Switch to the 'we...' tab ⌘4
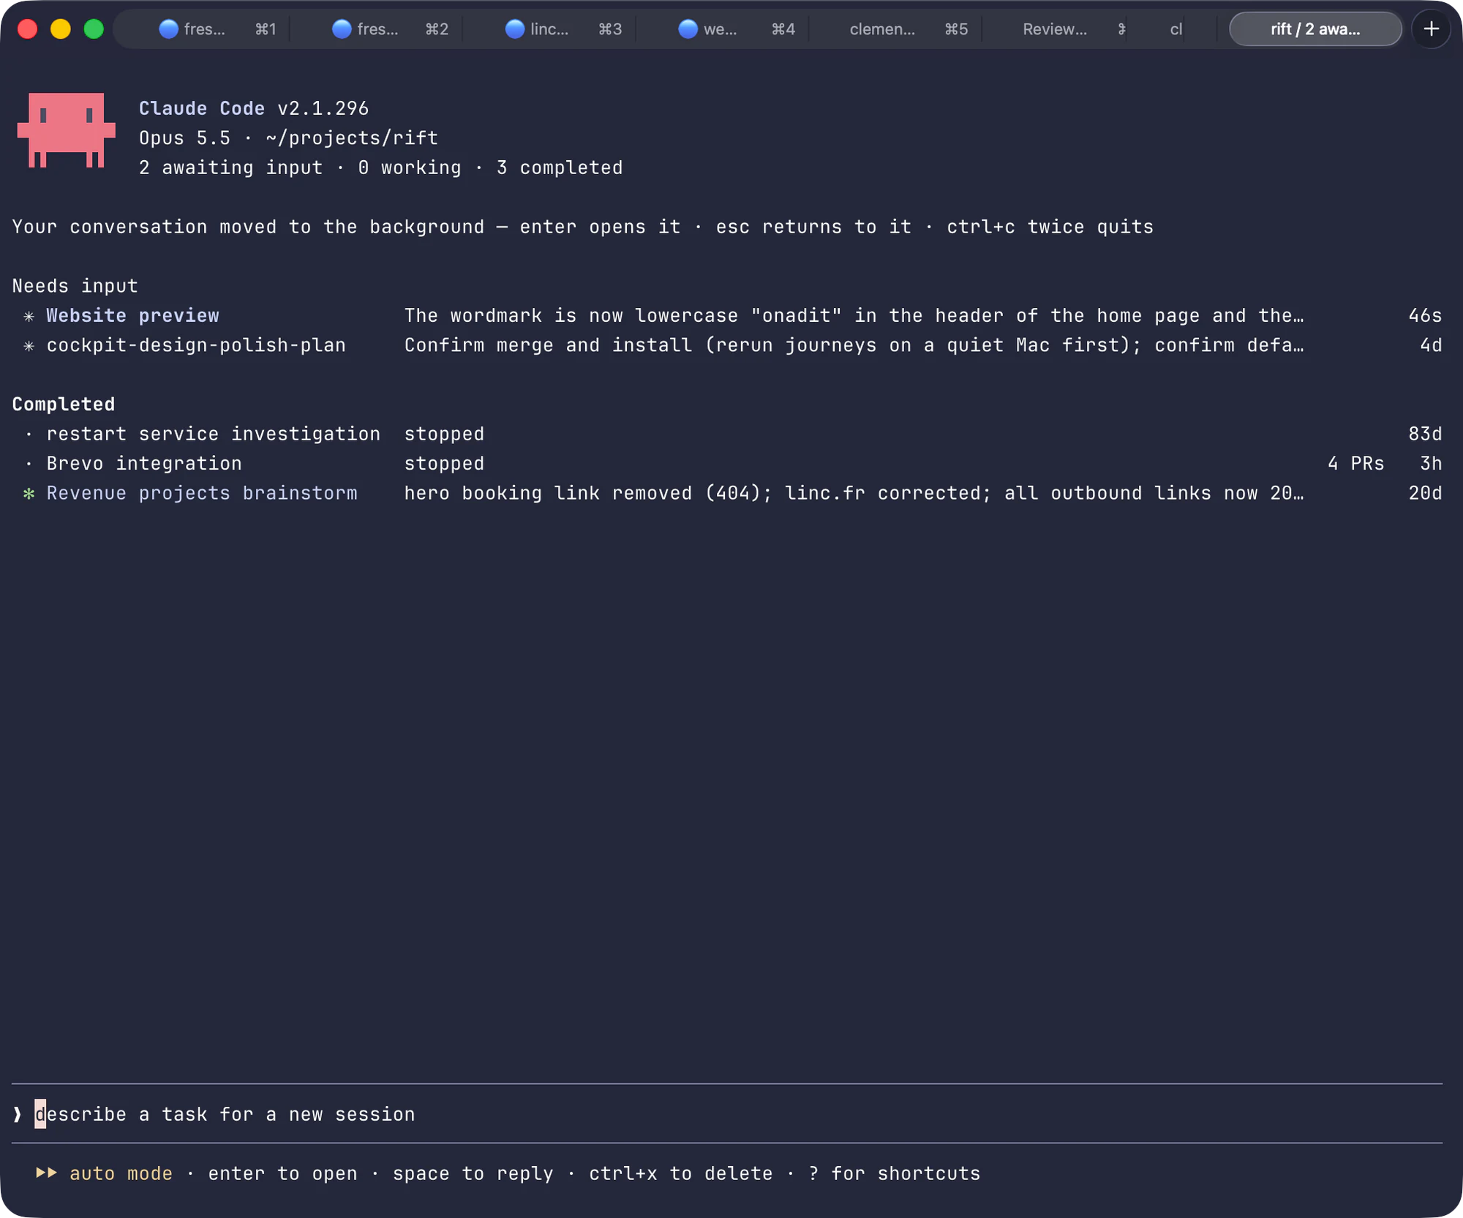This screenshot has height=1218, width=1463. point(723,29)
